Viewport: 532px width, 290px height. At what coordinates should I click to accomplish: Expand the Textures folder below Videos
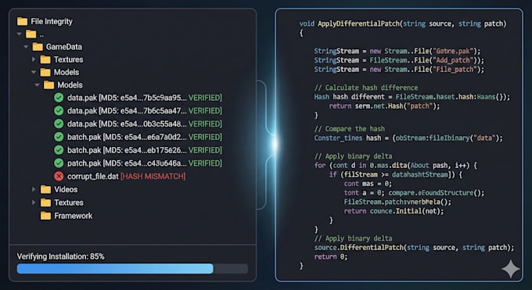point(34,202)
